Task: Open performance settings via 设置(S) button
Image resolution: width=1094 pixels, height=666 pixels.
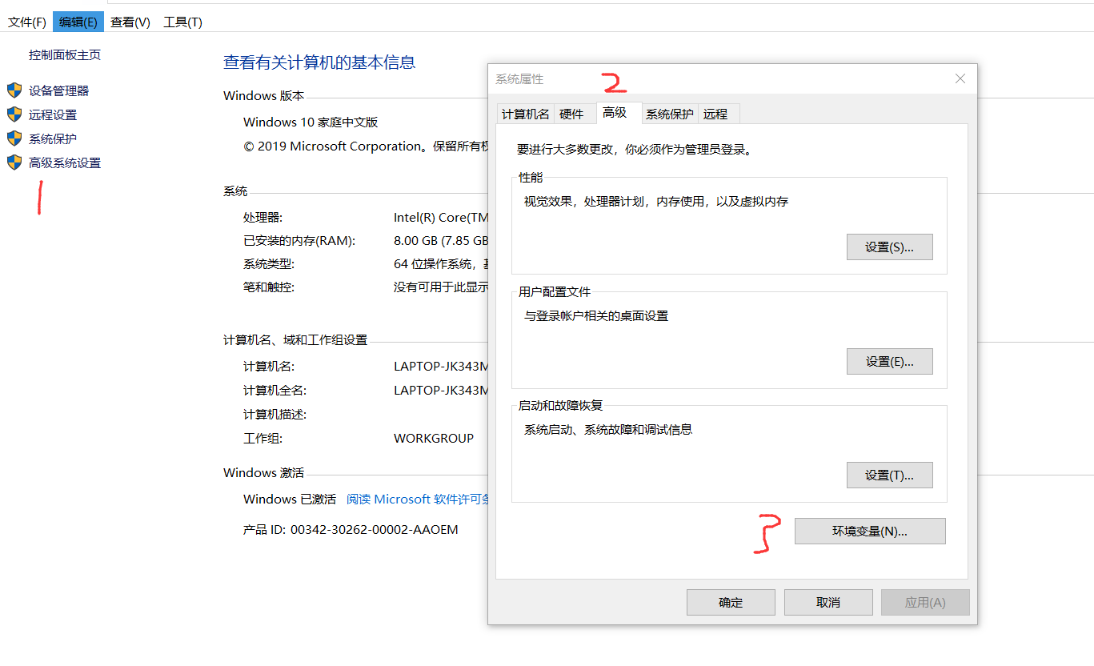Action: pyautogui.click(x=889, y=247)
